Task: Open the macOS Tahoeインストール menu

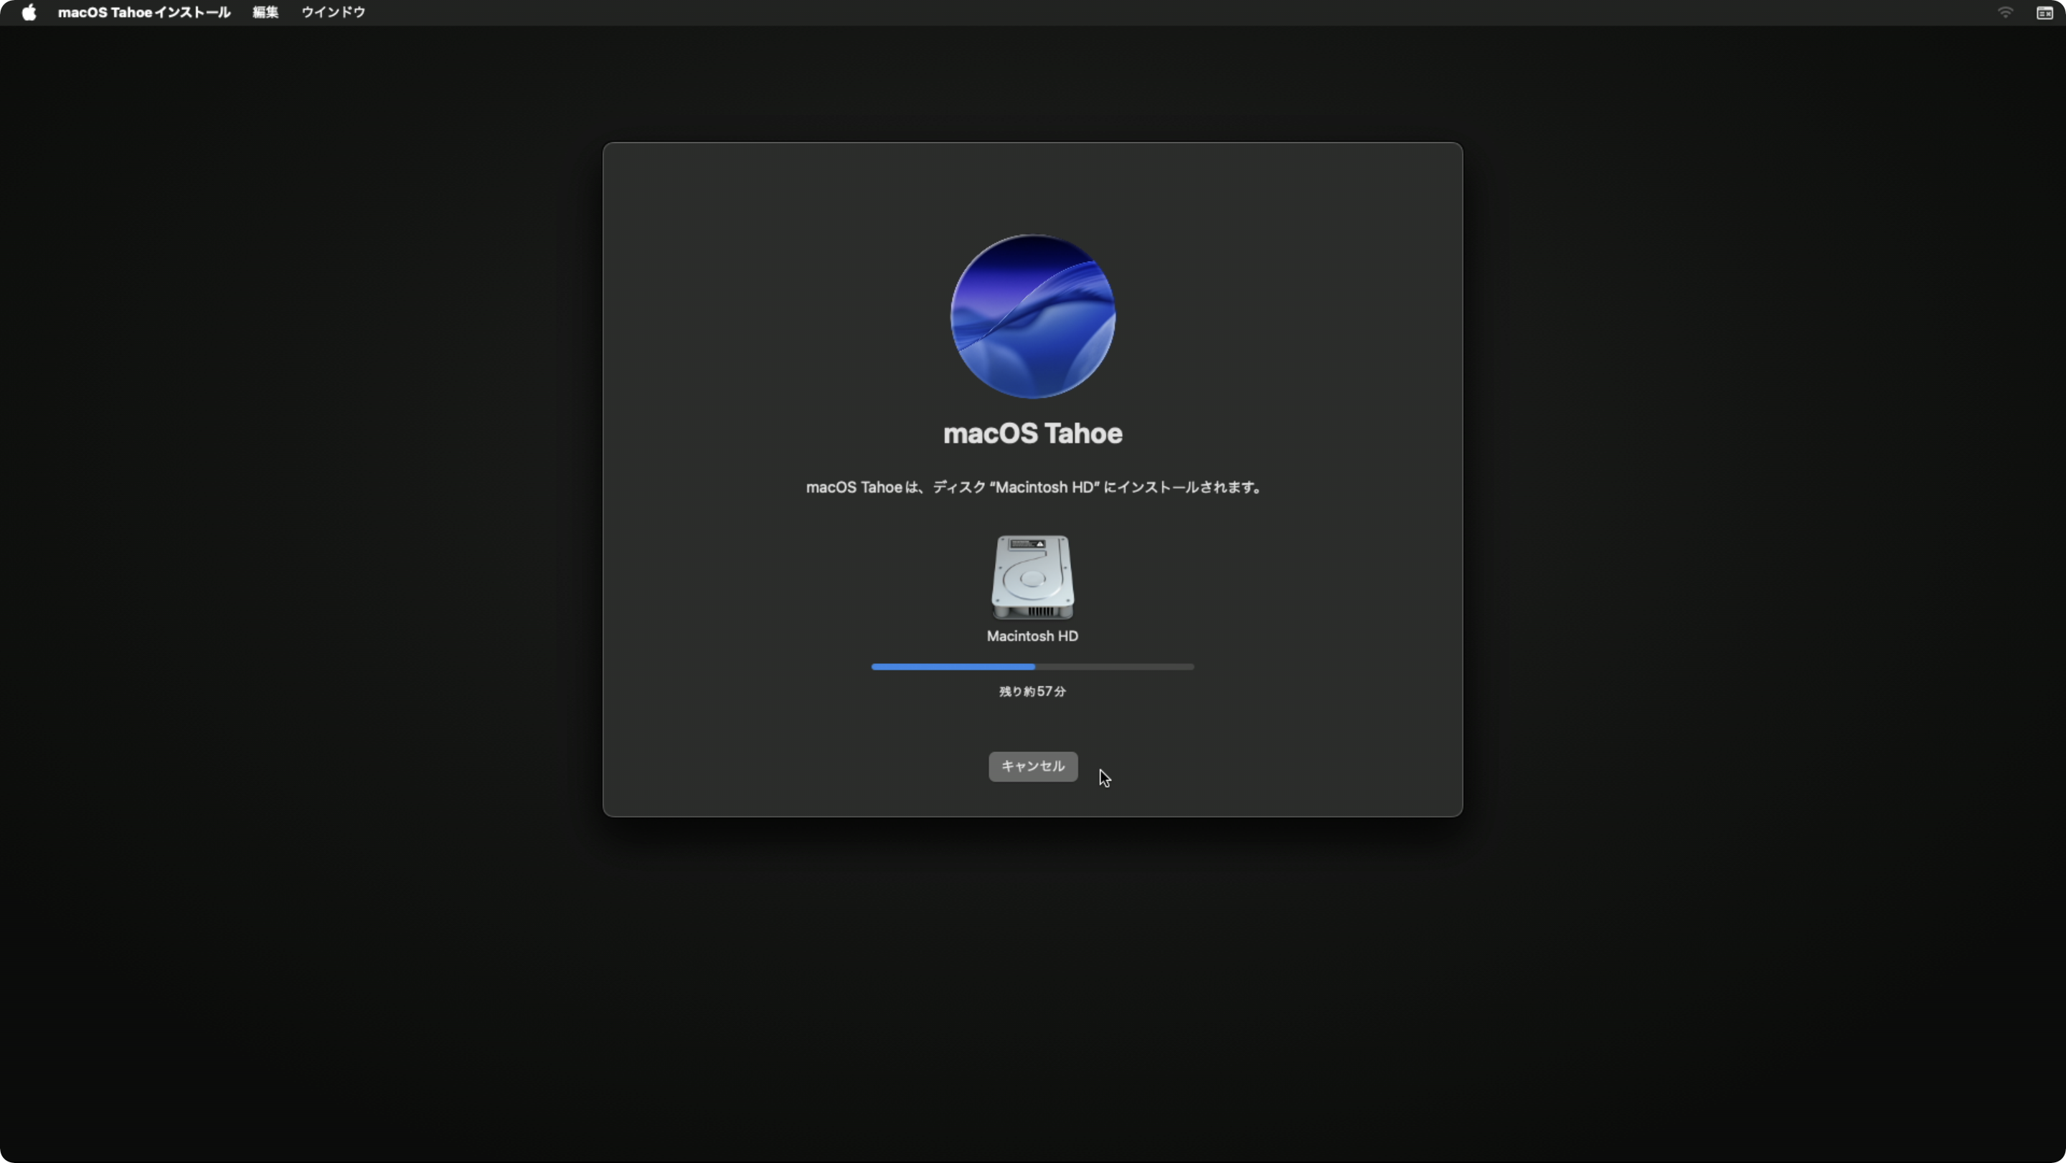Action: click(144, 12)
